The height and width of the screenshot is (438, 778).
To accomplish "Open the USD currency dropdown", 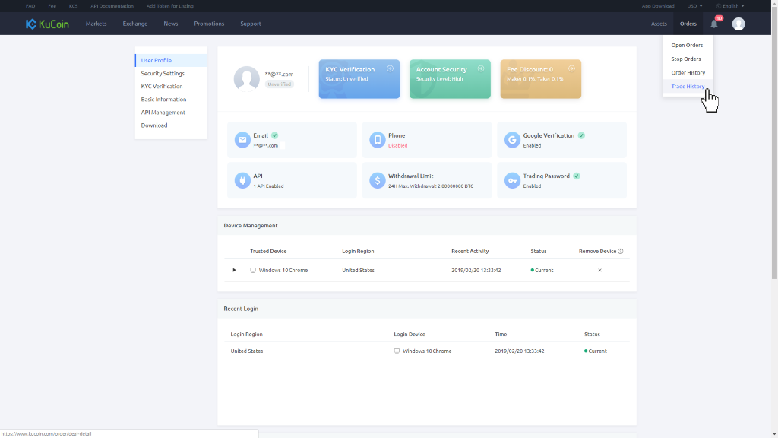I will tap(694, 6).
